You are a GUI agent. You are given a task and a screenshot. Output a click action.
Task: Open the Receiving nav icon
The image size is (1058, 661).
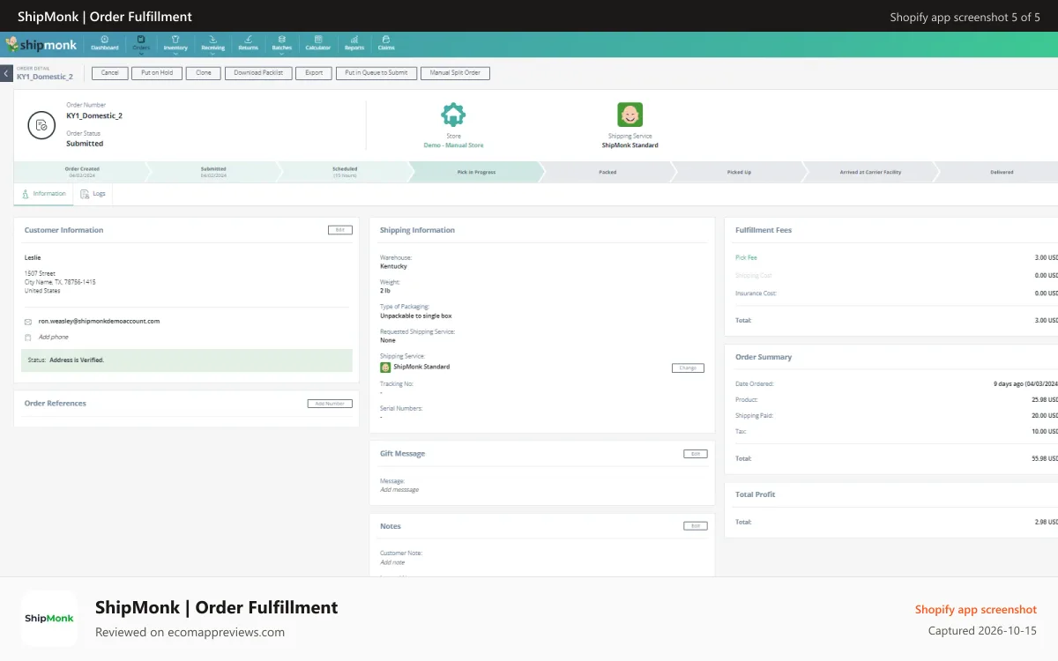coord(212,40)
